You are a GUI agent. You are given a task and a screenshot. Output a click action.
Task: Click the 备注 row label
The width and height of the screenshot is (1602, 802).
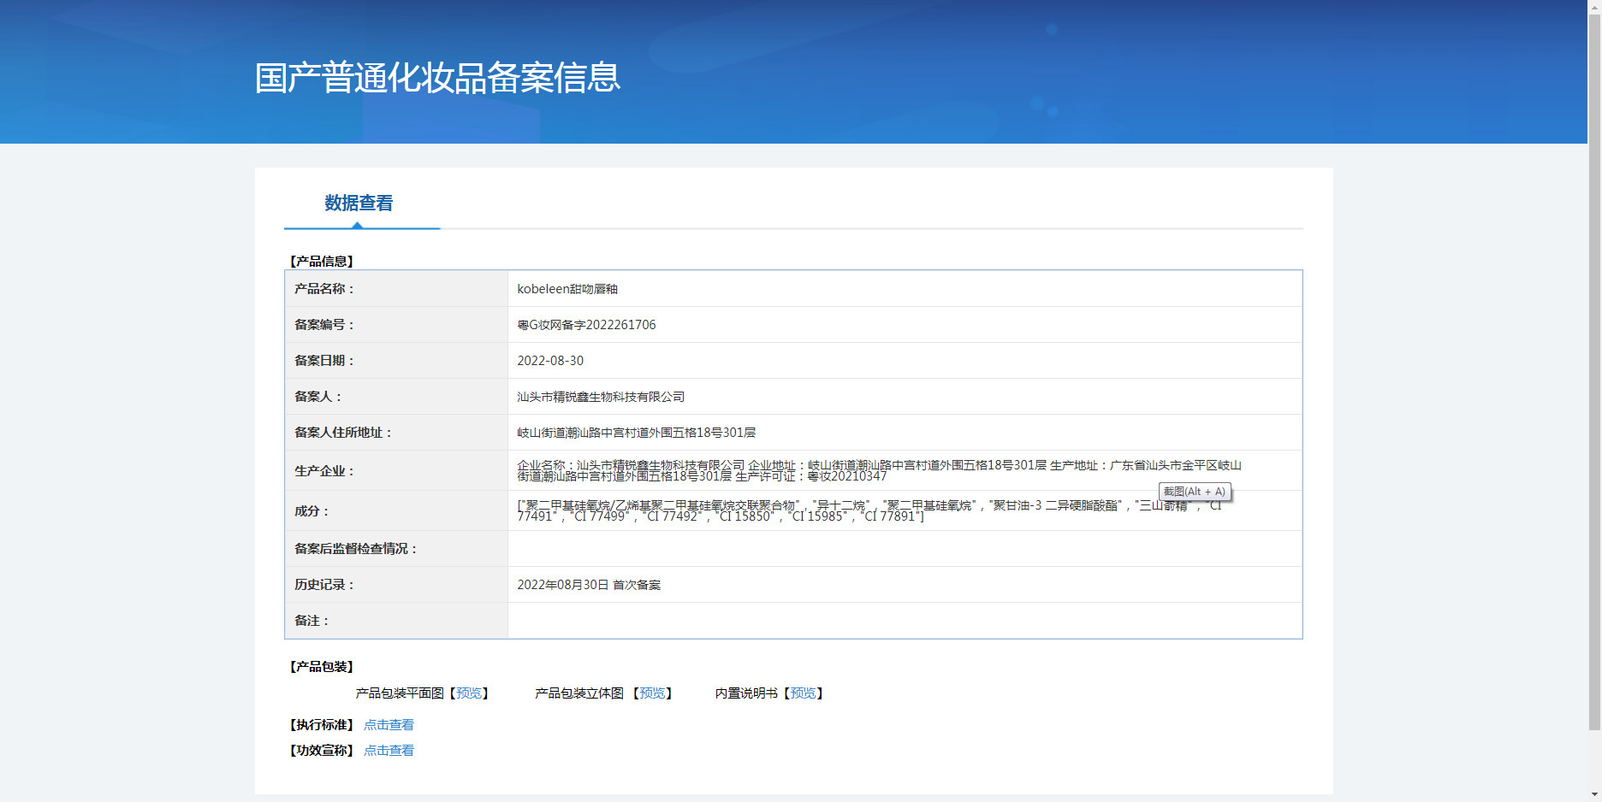311,621
